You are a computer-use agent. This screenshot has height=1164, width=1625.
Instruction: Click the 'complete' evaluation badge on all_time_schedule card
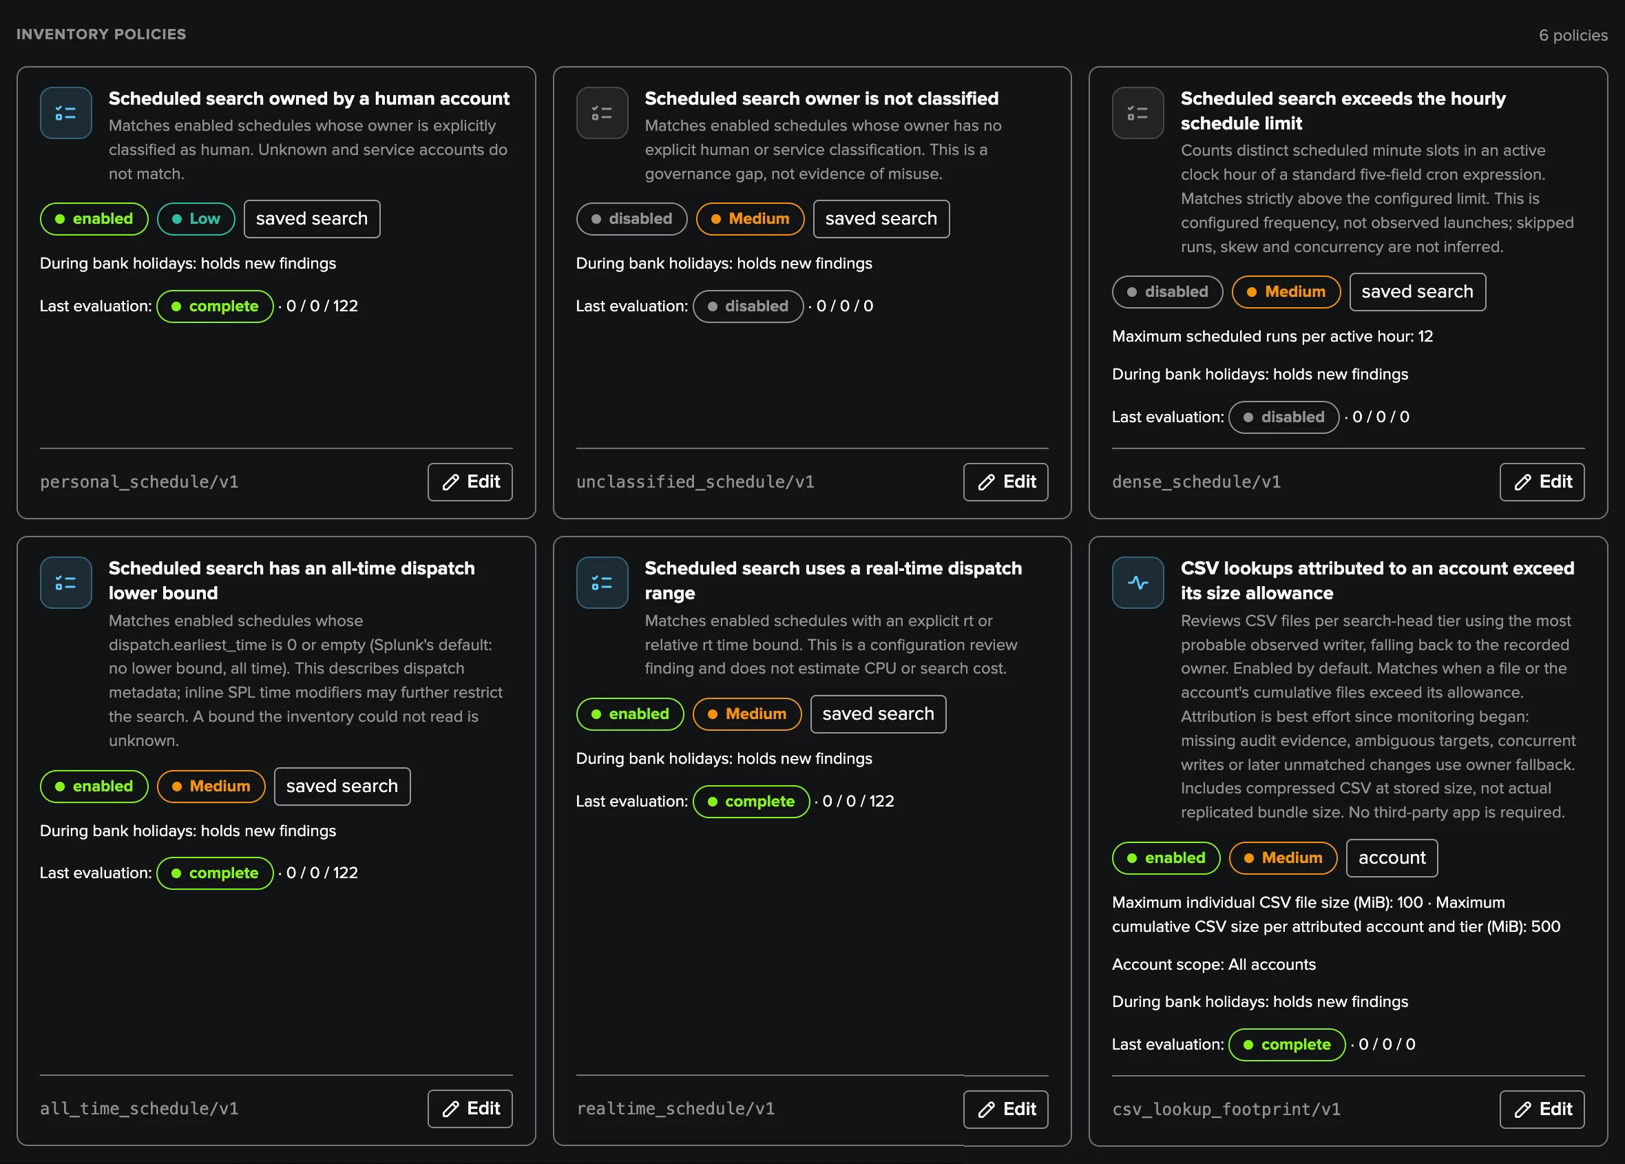pyautogui.click(x=215, y=873)
